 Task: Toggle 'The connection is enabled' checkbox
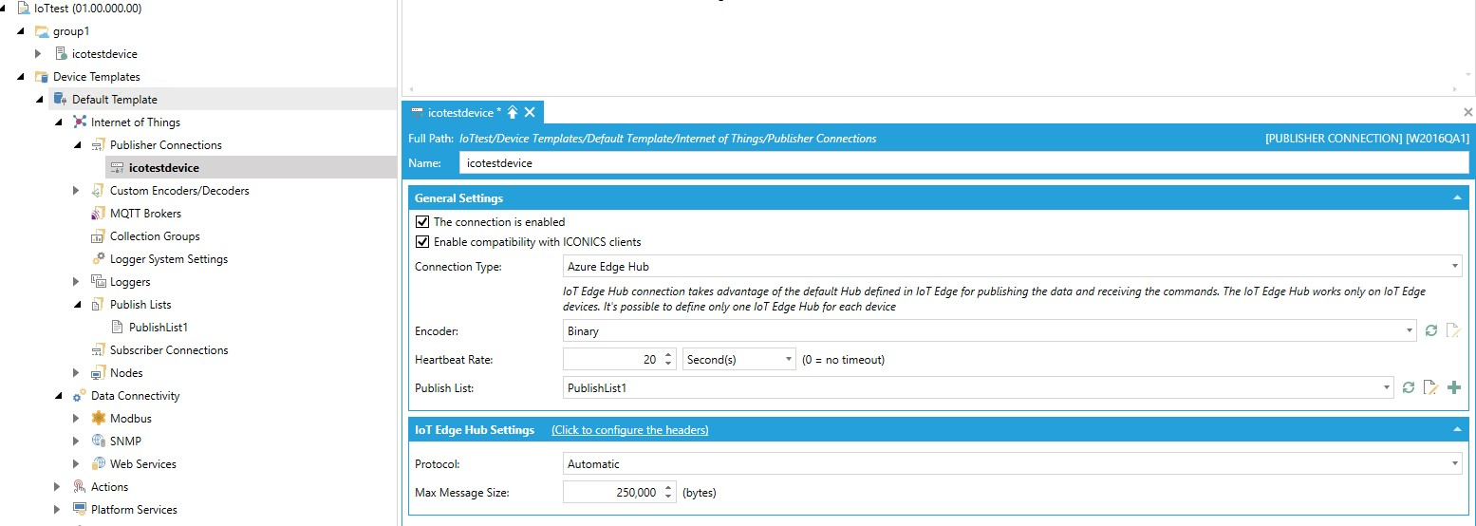pos(422,222)
